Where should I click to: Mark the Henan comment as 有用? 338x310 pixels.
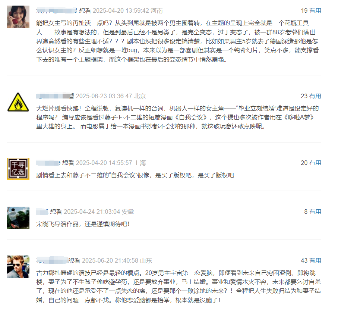tap(315, 10)
